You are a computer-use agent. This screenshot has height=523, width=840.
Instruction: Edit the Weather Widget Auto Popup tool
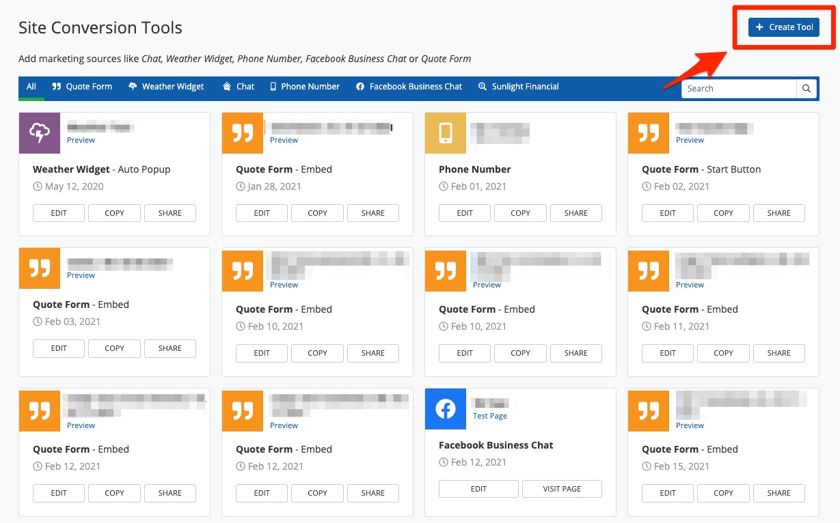click(59, 213)
